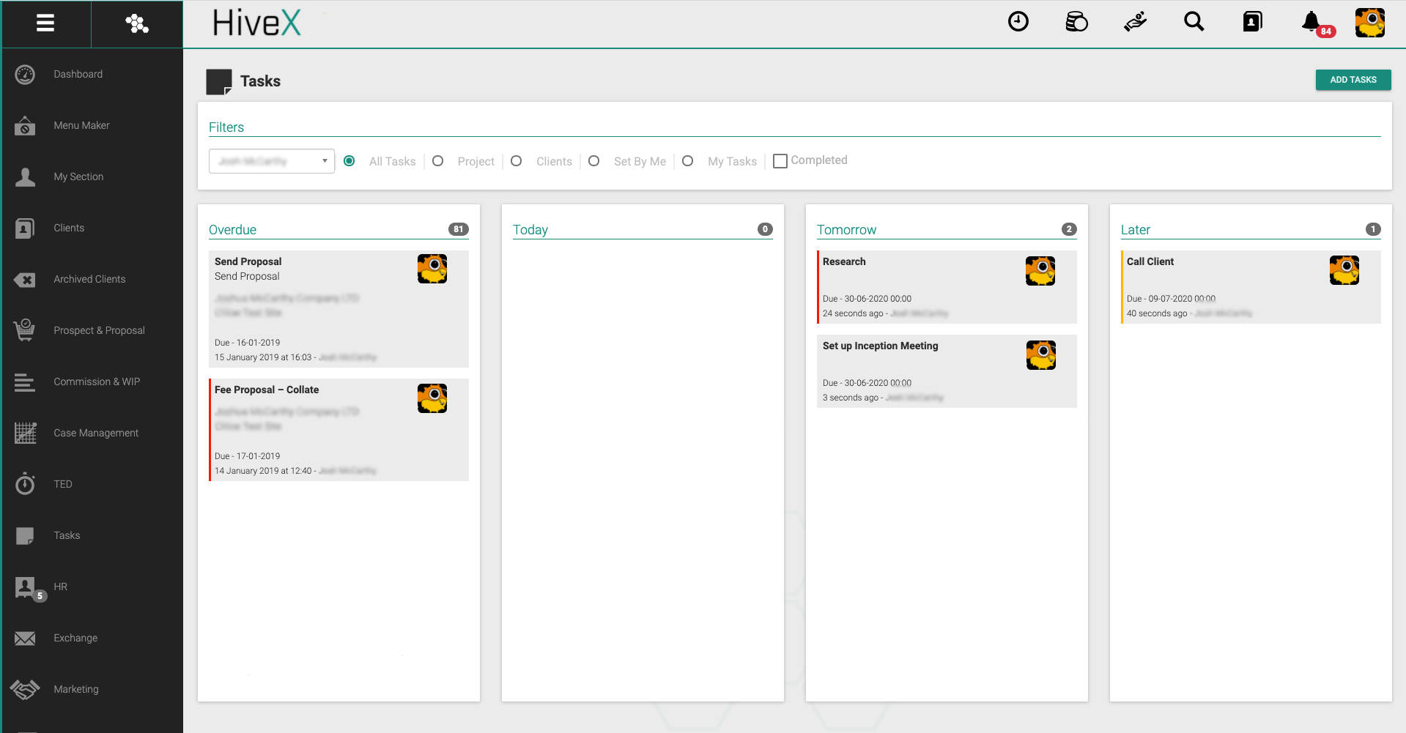Click the ADD TASKS button
The width and height of the screenshot is (1406, 733).
pos(1353,80)
